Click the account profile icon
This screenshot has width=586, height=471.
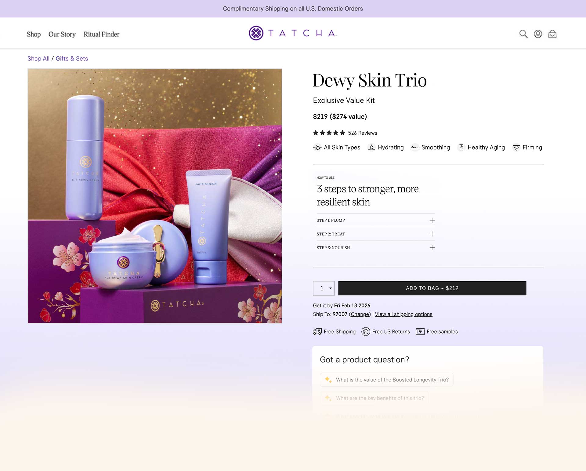coord(538,34)
